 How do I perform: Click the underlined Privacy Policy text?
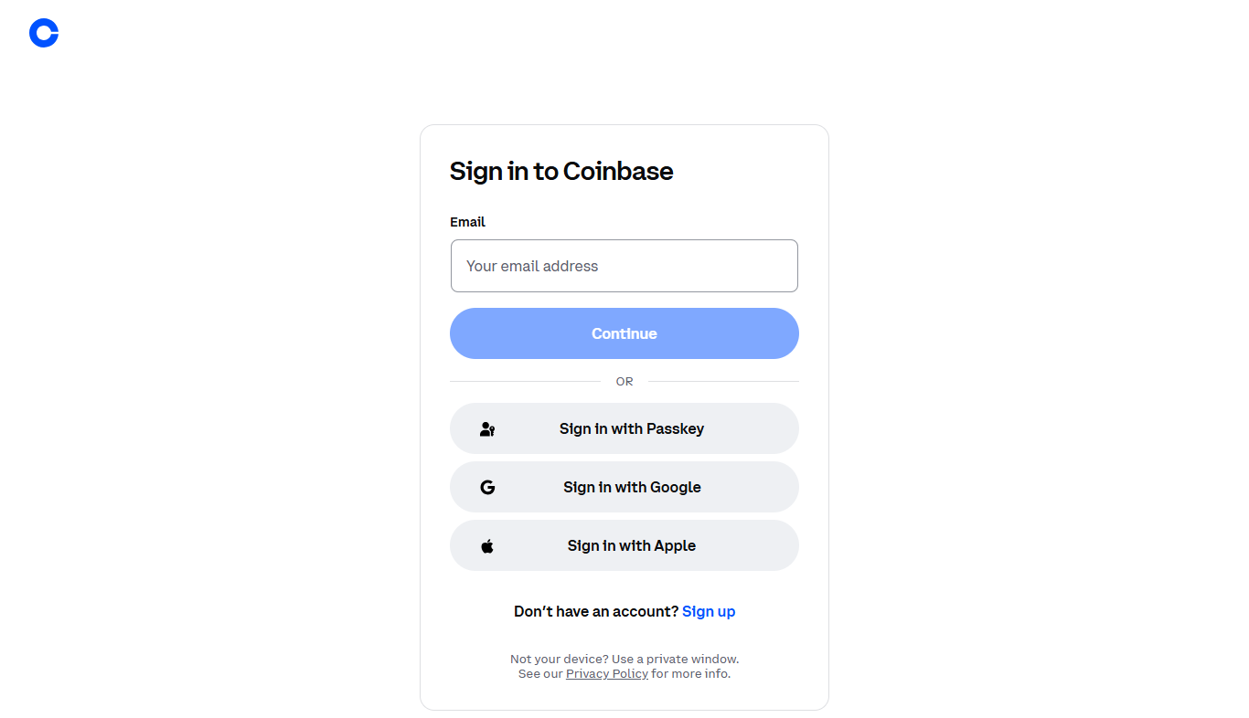(x=606, y=673)
